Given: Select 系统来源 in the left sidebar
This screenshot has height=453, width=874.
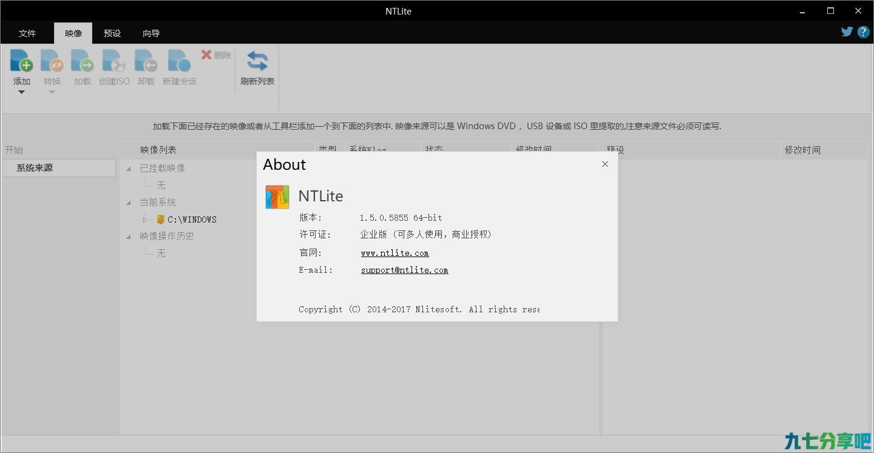Looking at the screenshot, I should (x=59, y=168).
